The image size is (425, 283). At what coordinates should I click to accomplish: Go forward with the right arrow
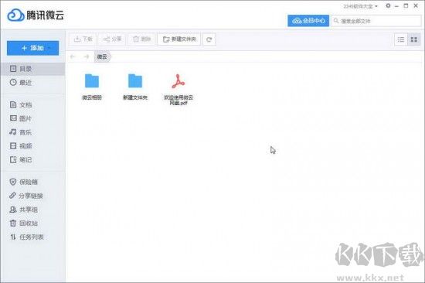[x=87, y=56]
